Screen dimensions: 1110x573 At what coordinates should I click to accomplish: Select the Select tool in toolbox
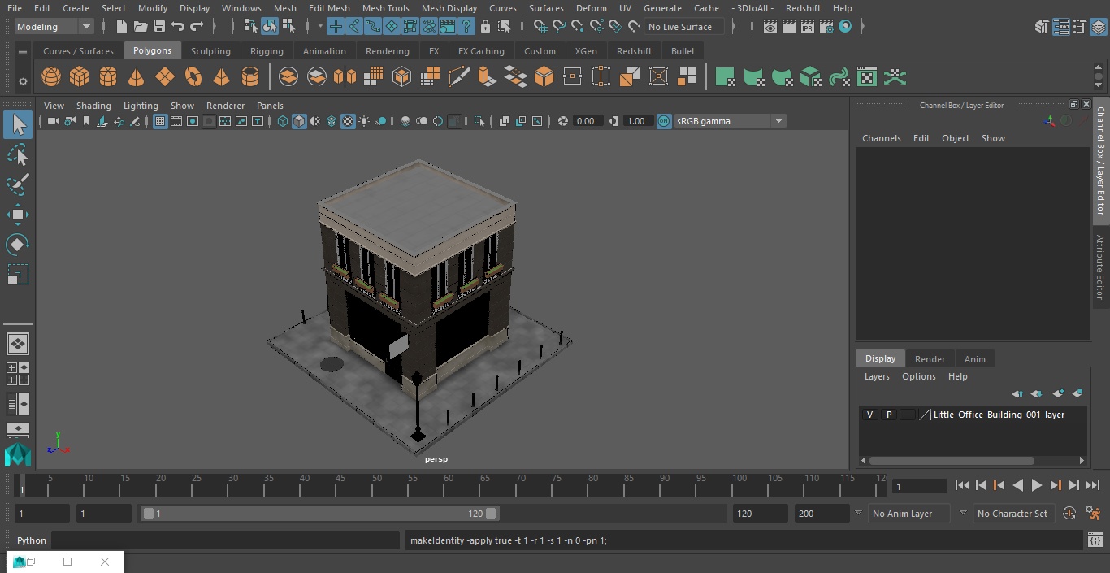(18, 124)
